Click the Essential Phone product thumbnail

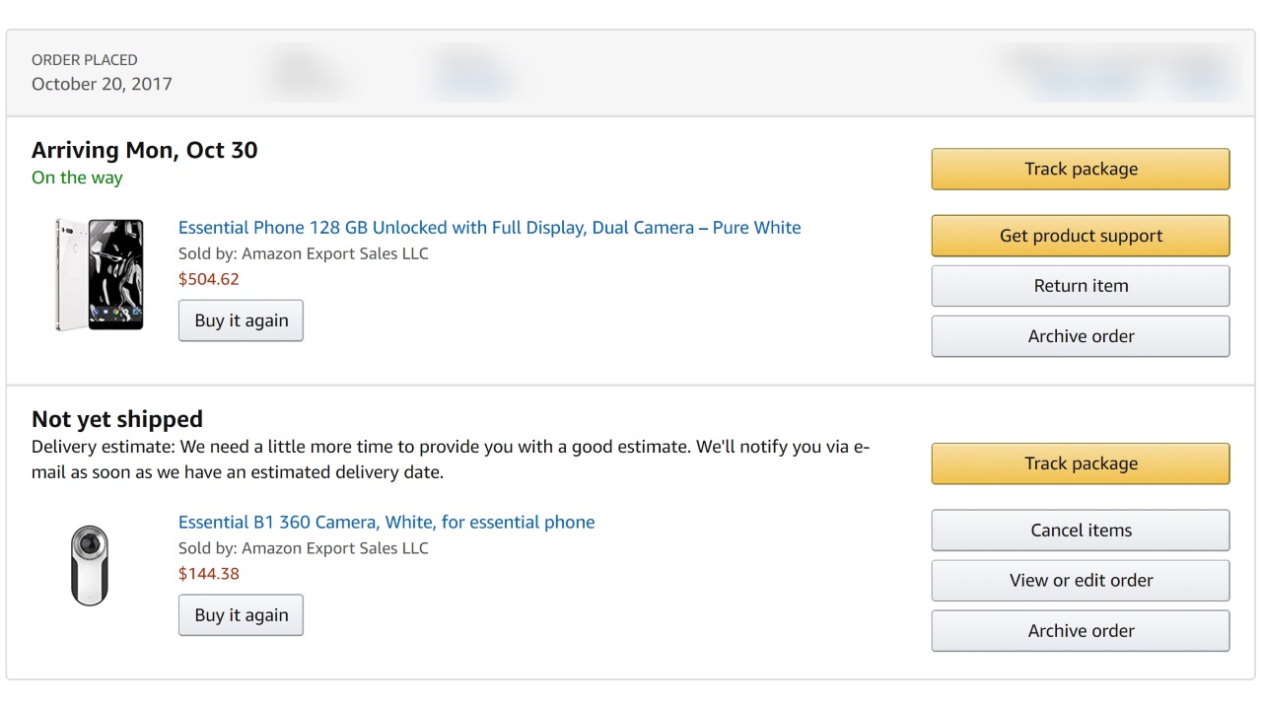100,274
